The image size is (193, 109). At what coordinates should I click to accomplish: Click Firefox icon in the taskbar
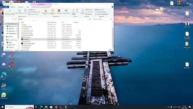coord(56,107)
